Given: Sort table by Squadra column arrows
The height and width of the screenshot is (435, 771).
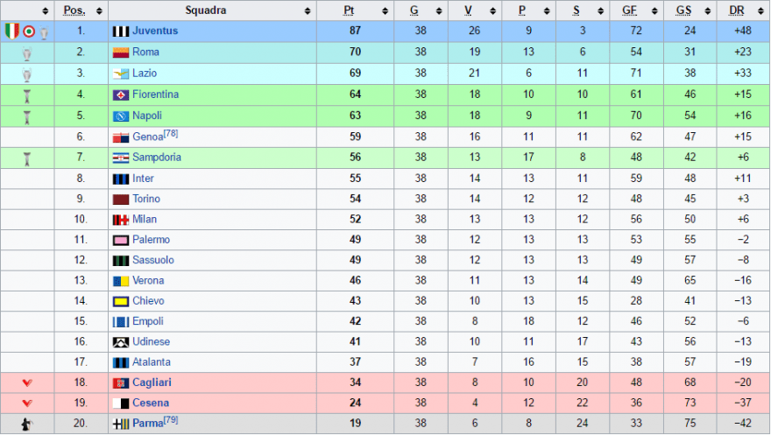Looking at the screenshot, I should (x=308, y=11).
